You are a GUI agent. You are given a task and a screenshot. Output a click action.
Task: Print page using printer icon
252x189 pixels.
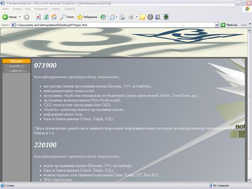(122, 17)
